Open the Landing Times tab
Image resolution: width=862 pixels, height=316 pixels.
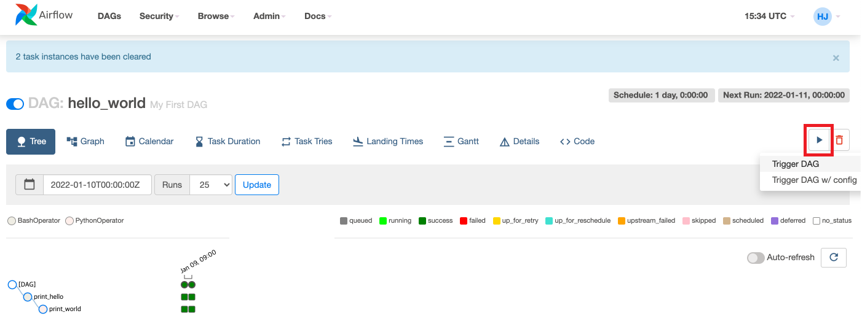point(388,141)
